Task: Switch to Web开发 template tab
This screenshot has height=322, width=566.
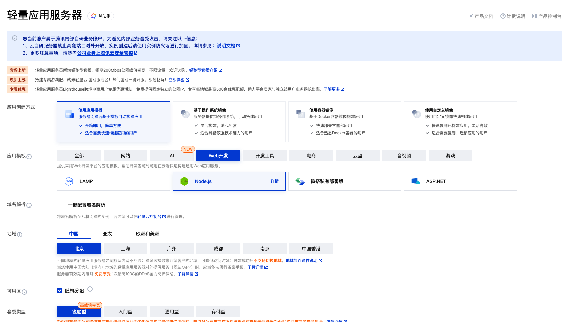Action: click(x=218, y=155)
